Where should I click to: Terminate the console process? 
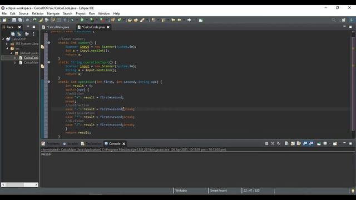click(266, 143)
